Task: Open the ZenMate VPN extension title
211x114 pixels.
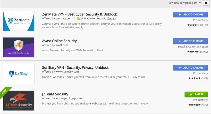Action: coord(79,14)
